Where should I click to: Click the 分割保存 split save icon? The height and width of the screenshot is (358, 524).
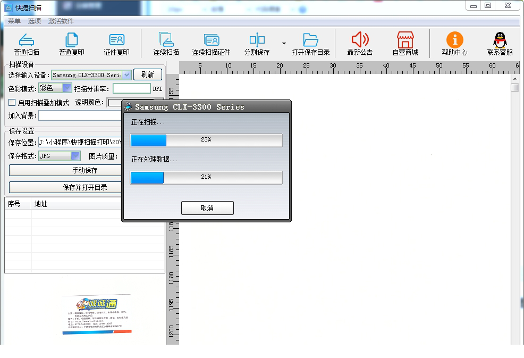(257, 40)
